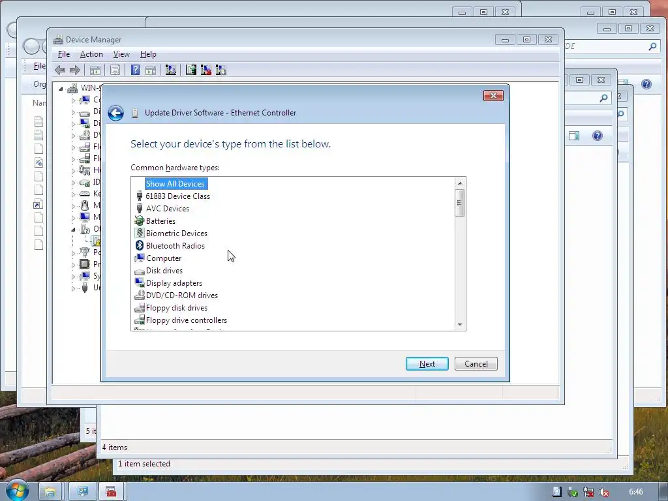668x501 pixels.
Task: Click the Biometric Devices fingerprint icon
Action: pyautogui.click(x=140, y=233)
